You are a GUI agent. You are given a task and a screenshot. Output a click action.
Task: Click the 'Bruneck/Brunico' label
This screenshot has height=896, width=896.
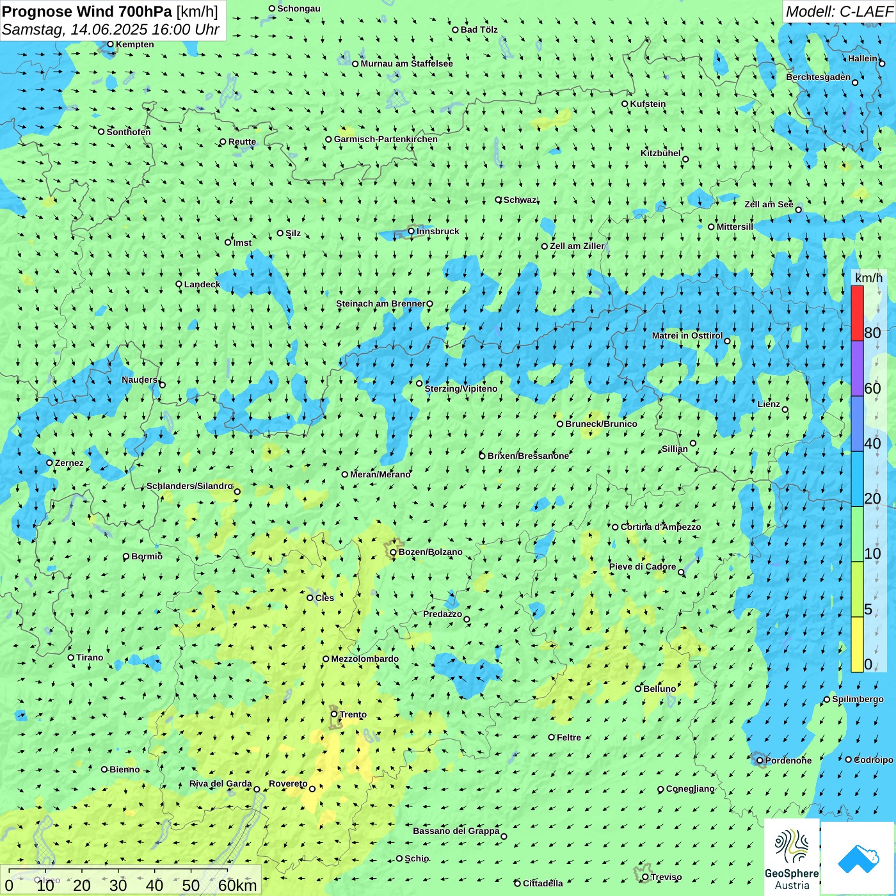[601, 424]
